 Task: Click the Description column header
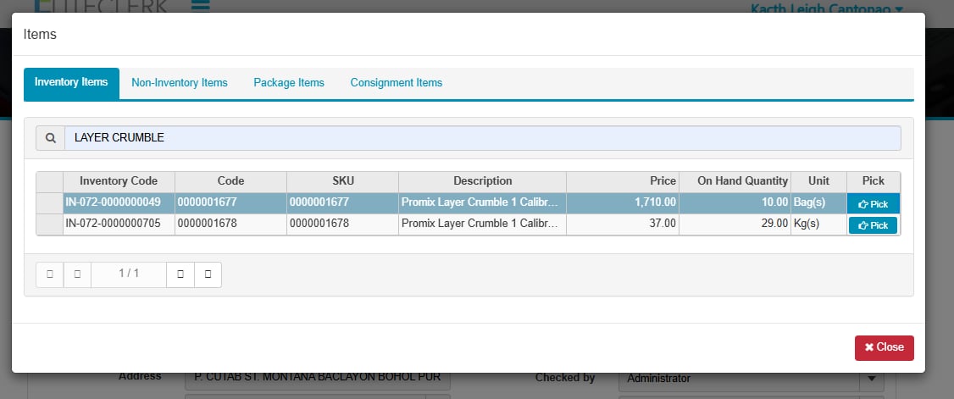[x=482, y=181]
